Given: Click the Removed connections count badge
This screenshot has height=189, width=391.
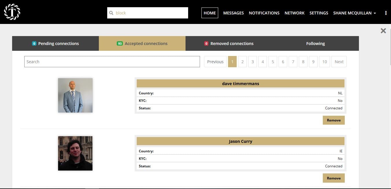Looking at the screenshot, I should click(x=206, y=43).
